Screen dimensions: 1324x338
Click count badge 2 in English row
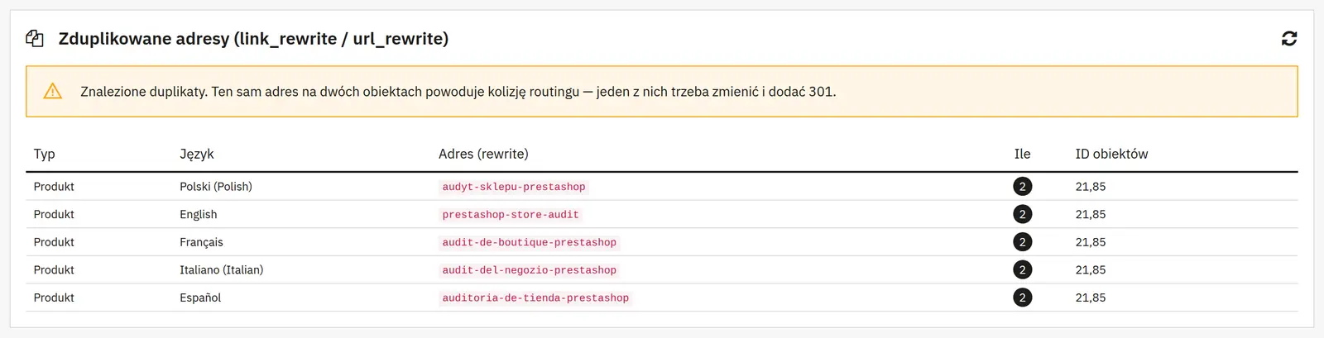coord(1022,214)
